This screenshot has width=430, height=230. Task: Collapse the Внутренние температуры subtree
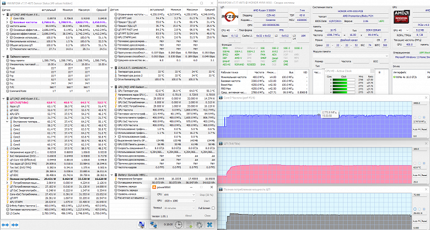(7, 122)
